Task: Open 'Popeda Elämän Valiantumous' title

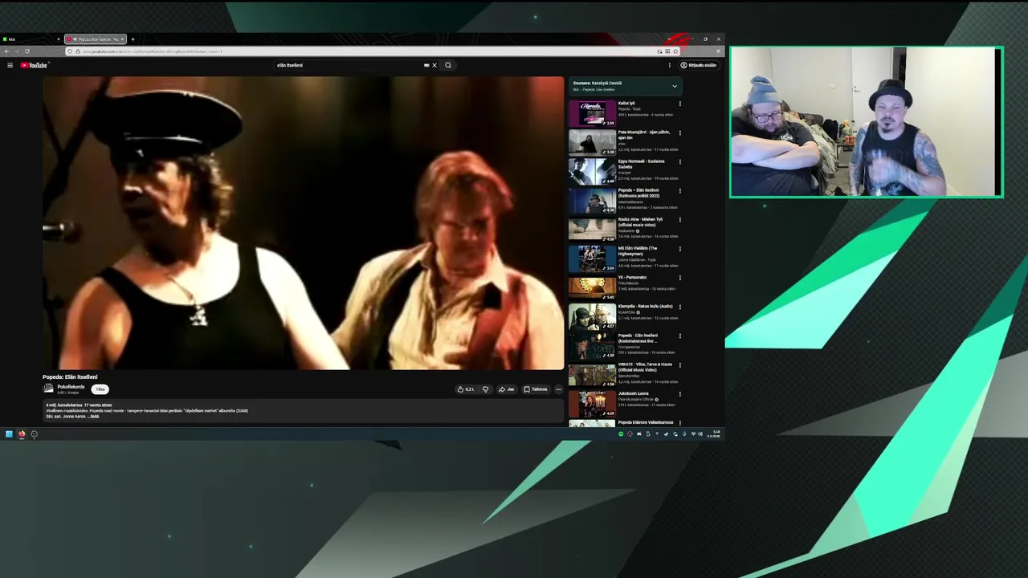Action: pos(646,422)
